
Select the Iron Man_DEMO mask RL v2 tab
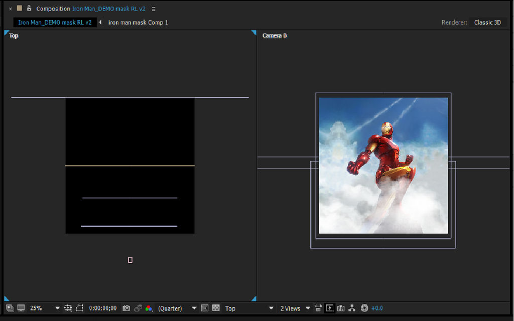pyautogui.click(x=55, y=22)
